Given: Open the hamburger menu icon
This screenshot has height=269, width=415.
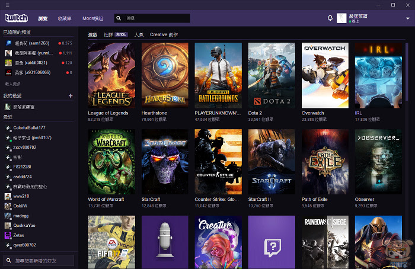Looking at the screenshot, I should (x=7, y=5).
